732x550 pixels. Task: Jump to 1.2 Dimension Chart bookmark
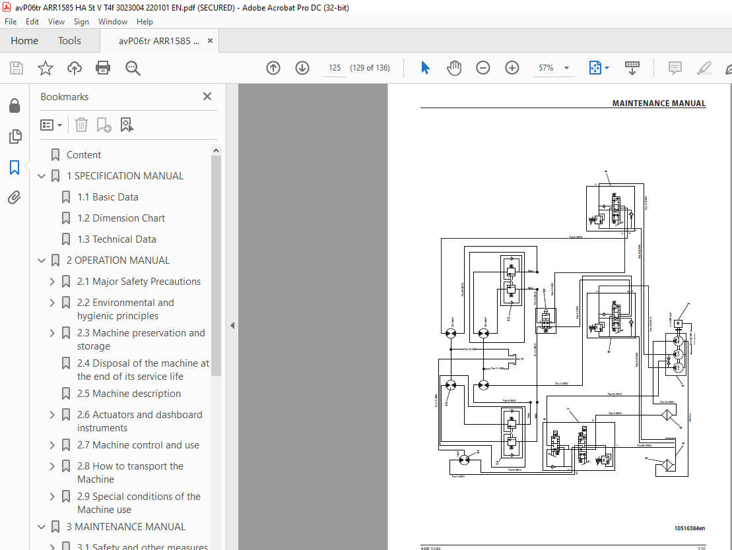pos(121,218)
